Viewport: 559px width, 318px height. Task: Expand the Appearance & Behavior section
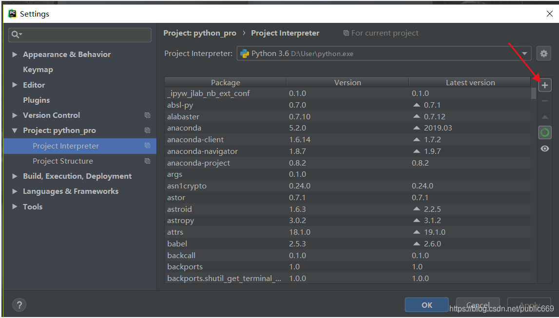tap(15, 54)
